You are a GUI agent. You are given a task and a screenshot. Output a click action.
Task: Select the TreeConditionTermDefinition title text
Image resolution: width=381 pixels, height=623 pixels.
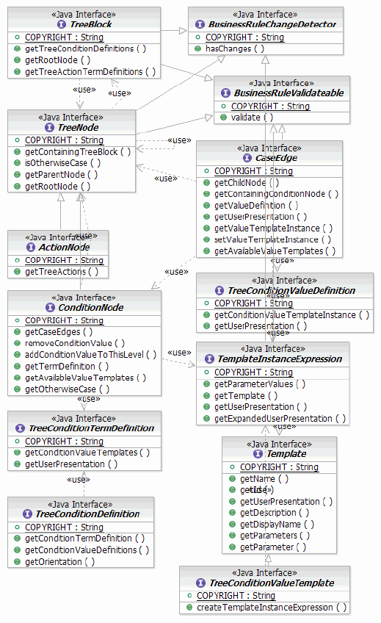click(x=91, y=428)
